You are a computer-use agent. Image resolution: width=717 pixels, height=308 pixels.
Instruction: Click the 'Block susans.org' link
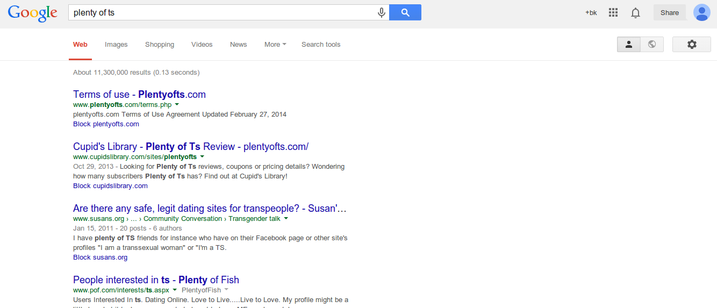pos(100,257)
